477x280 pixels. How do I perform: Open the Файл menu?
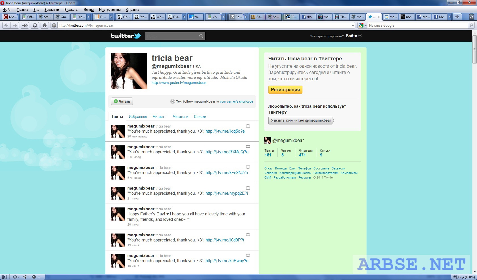coord(7,10)
